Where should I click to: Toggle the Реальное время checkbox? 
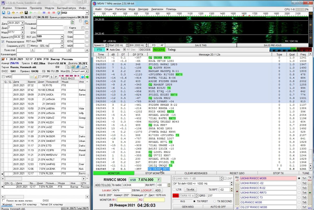[3, 41]
